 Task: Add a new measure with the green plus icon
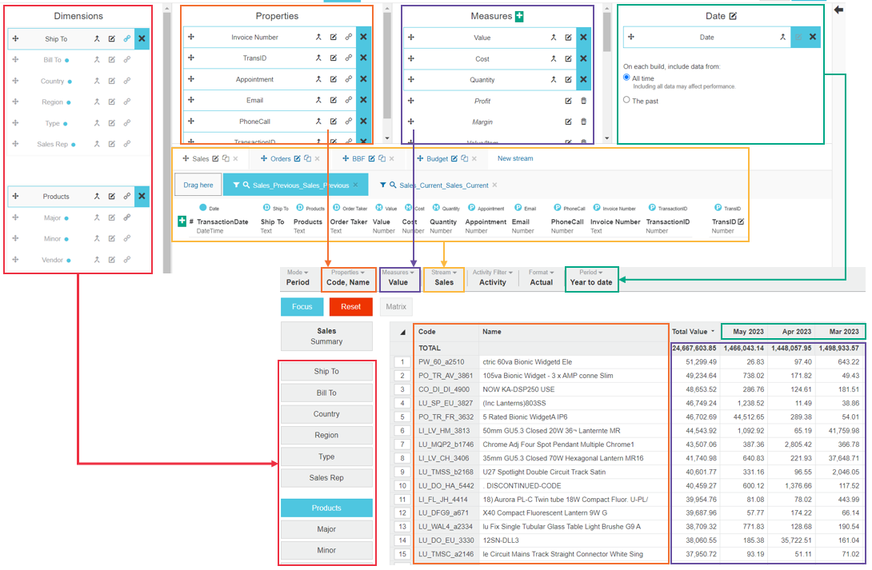click(x=519, y=16)
